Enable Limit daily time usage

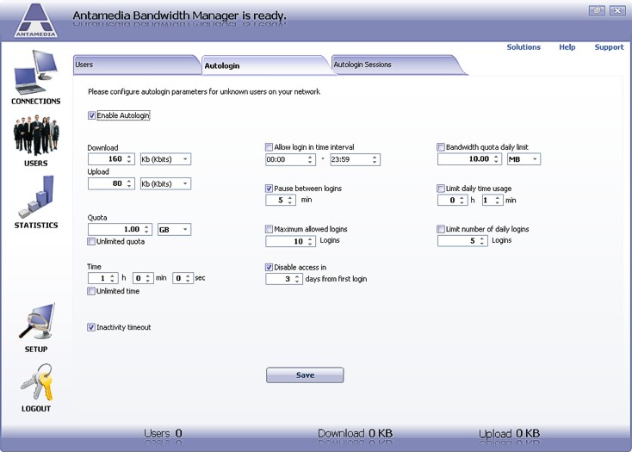pyautogui.click(x=441, y=189)
